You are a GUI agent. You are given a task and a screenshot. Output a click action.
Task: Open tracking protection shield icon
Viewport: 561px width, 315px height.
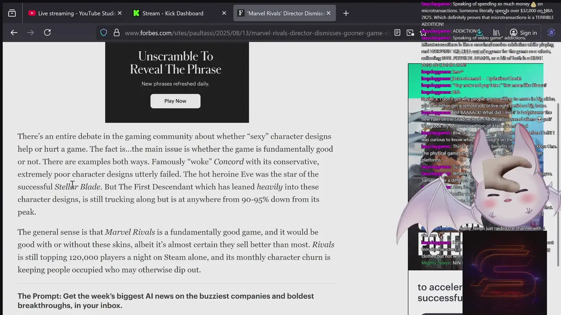(104, 33)
